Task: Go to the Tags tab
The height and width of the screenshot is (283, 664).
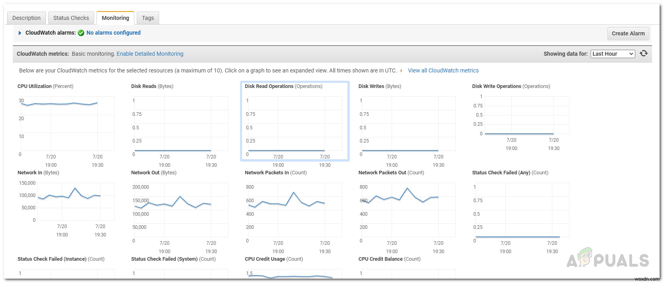Action: pyautogui.click(x=148, y=18)
